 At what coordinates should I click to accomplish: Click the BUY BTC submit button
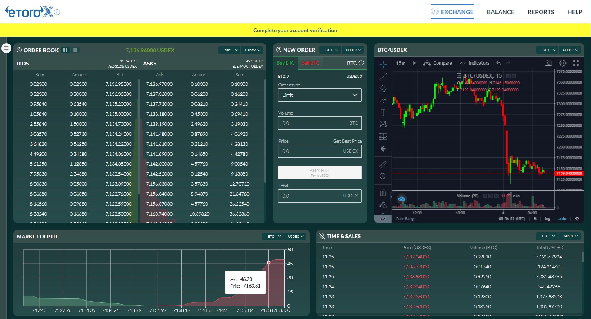320,172
